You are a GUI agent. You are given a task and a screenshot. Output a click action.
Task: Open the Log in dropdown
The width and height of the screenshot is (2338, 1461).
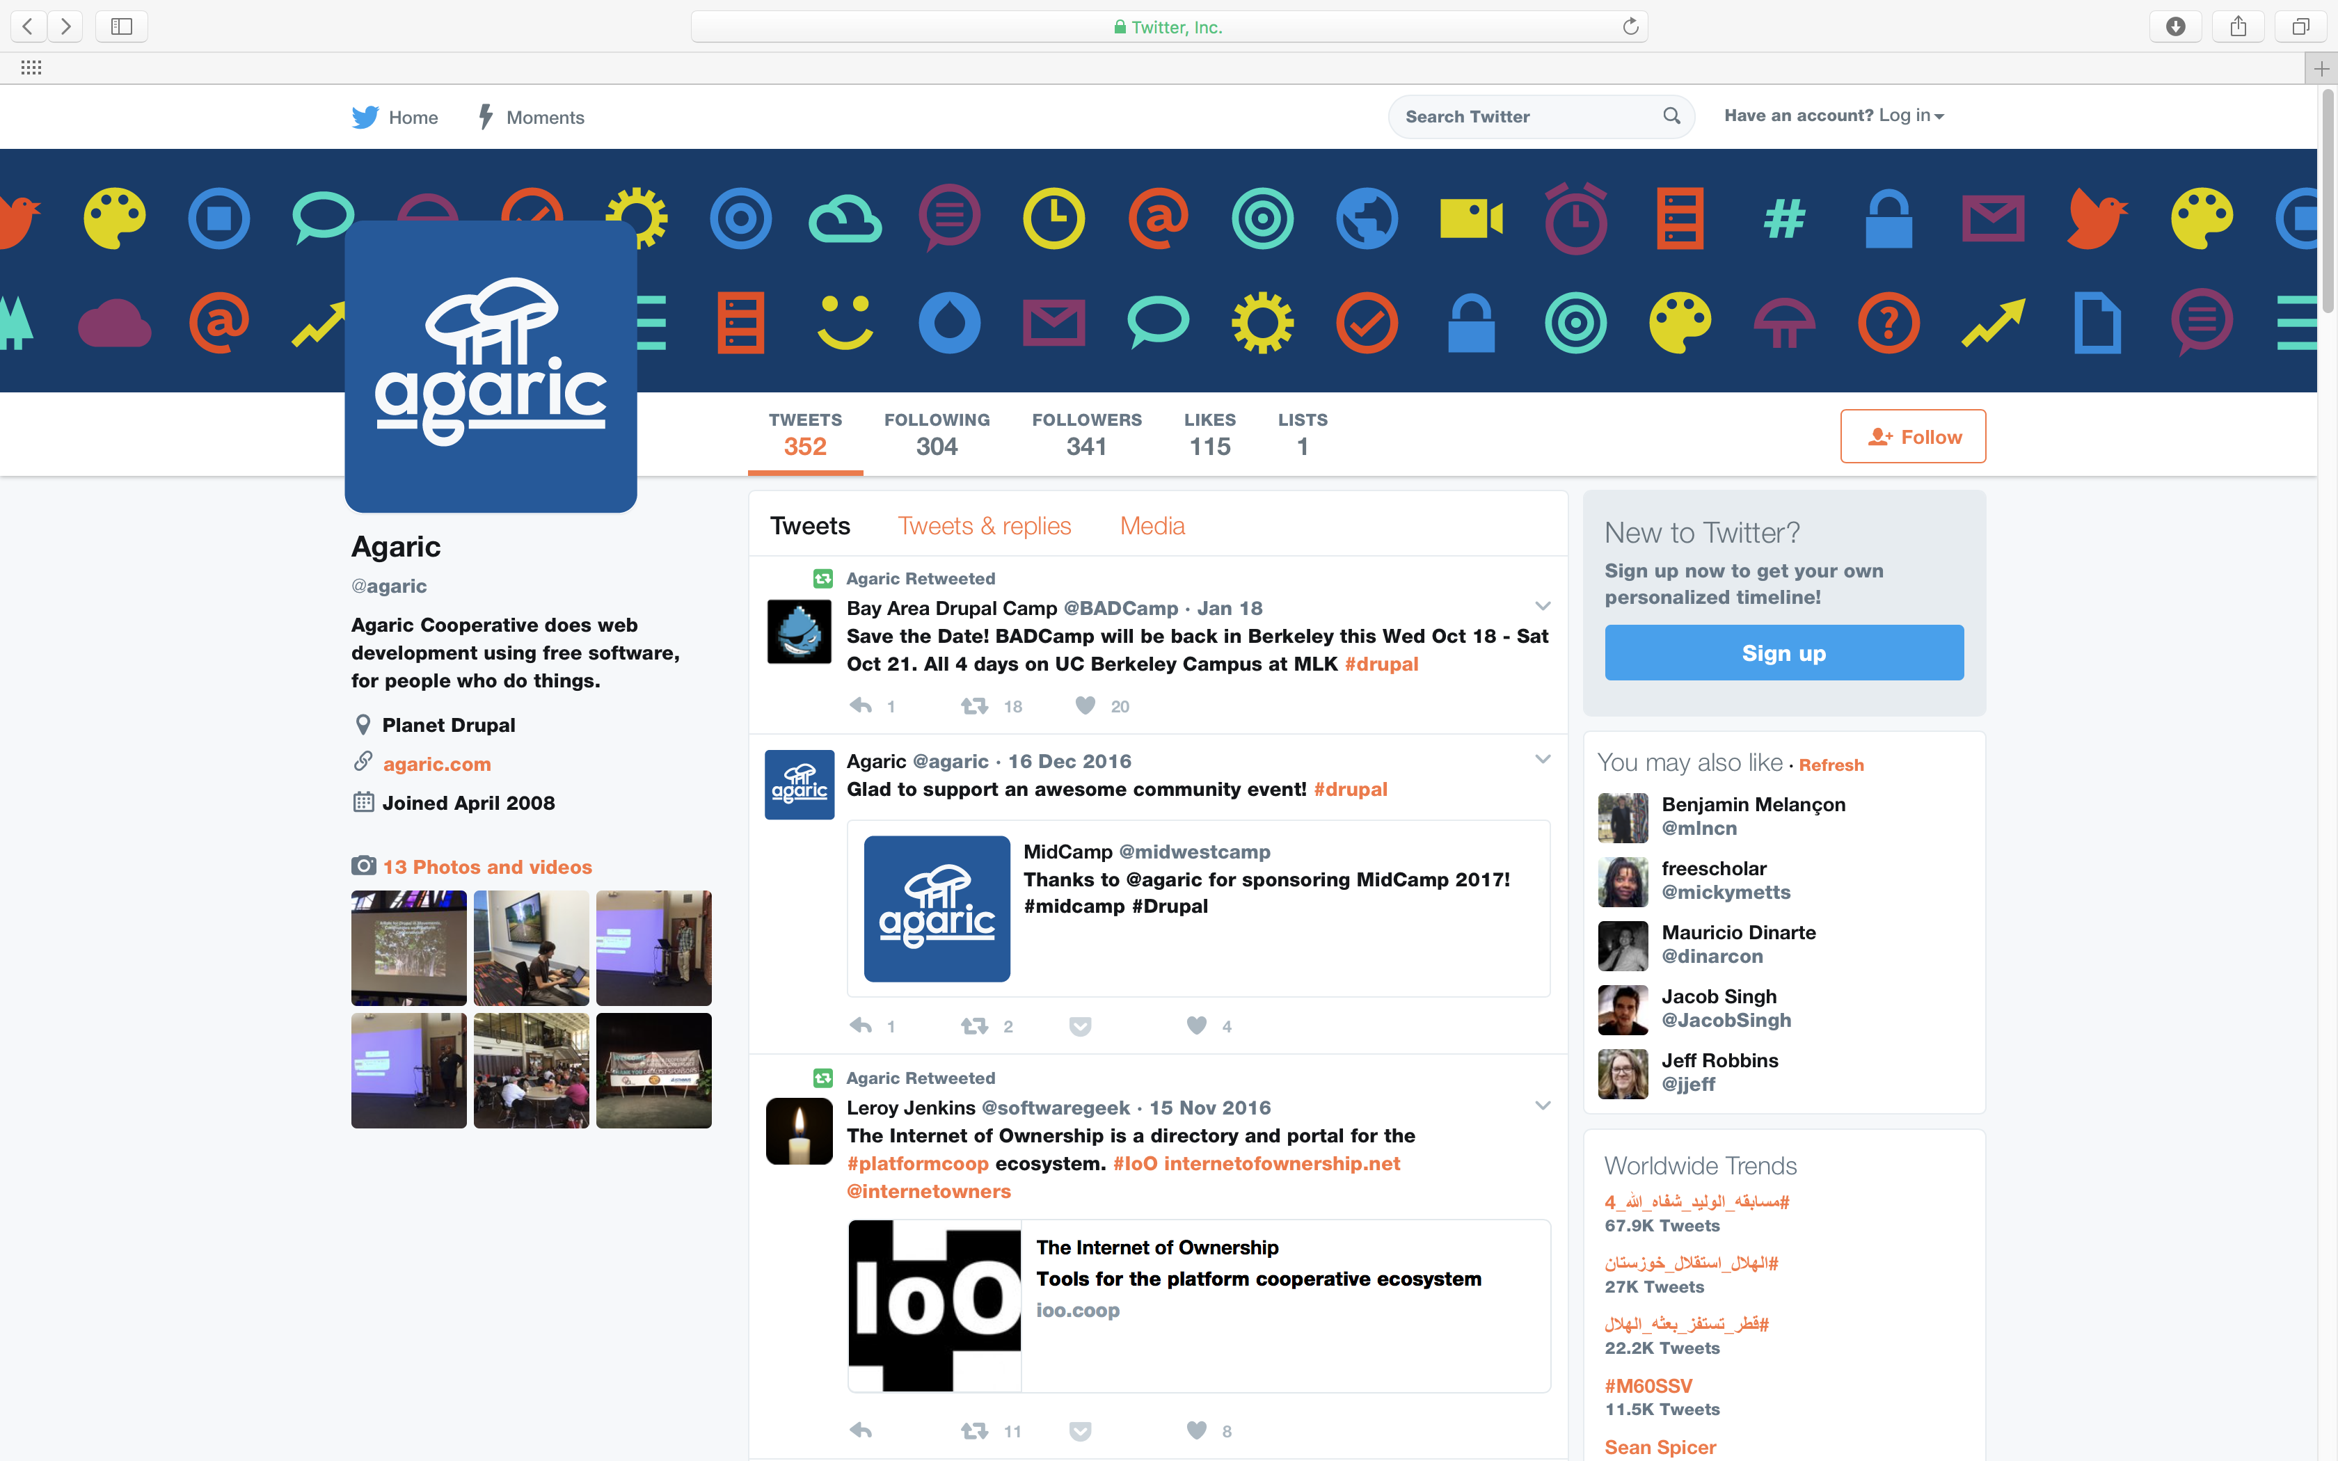pyautogui.click(x=1911, y=115)
